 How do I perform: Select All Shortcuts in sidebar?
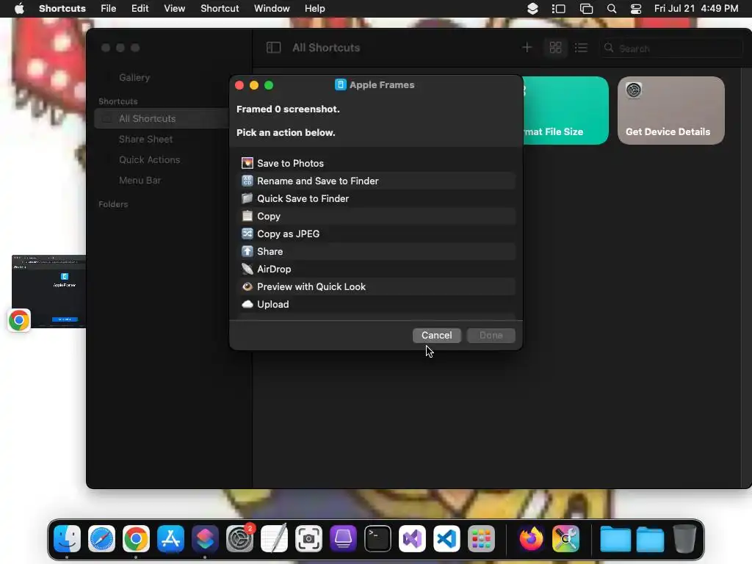(x=161, y=118)
